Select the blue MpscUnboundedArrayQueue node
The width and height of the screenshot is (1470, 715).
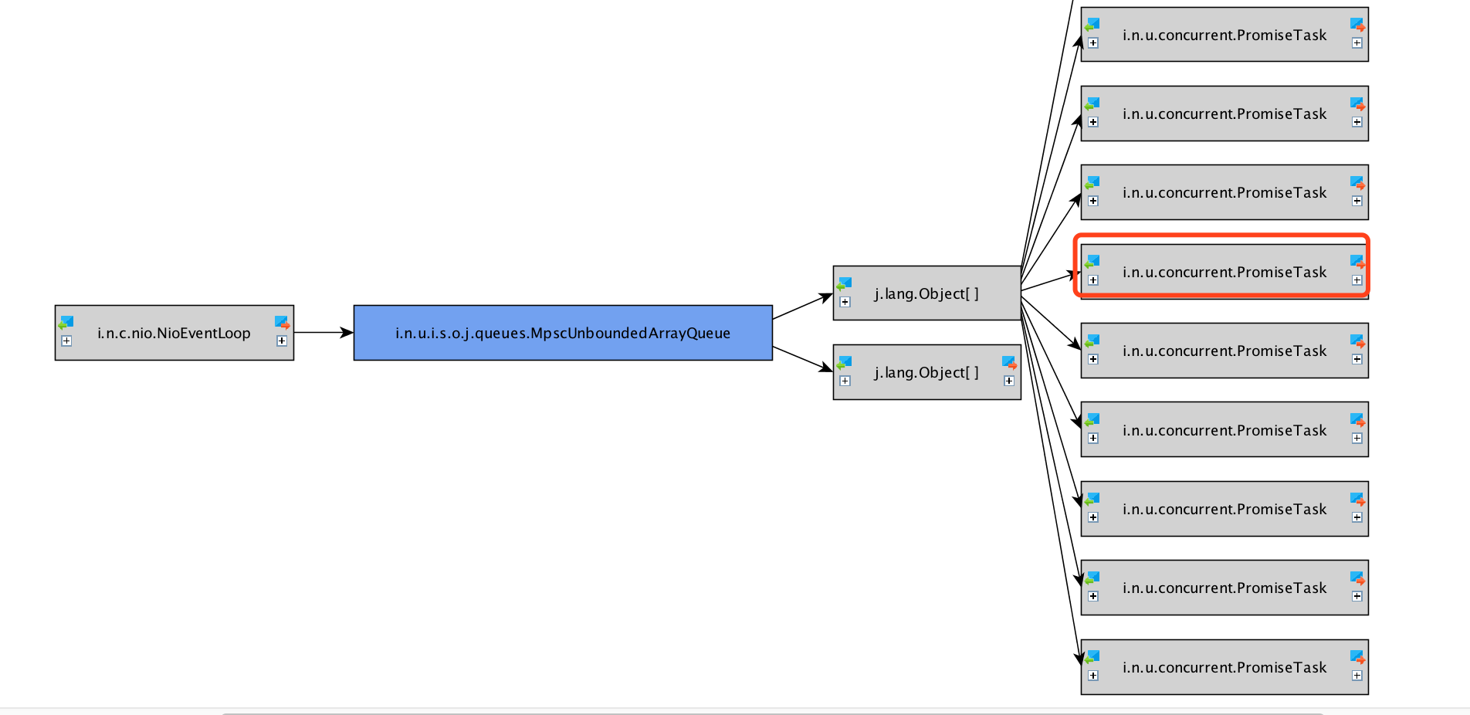coord(563,333)
